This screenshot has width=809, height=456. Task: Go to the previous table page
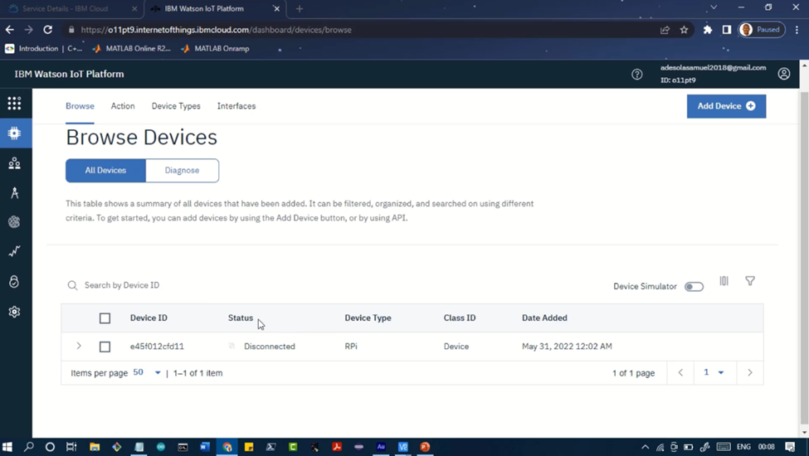pos(680,372)
